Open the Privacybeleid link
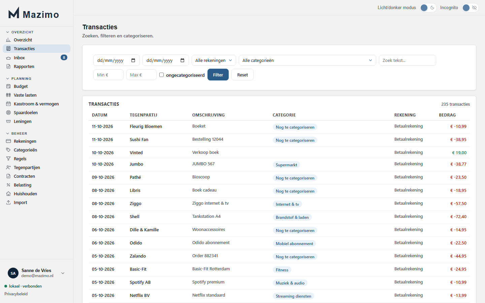This screenshot has width=485, height=303. tap(16, 294)
